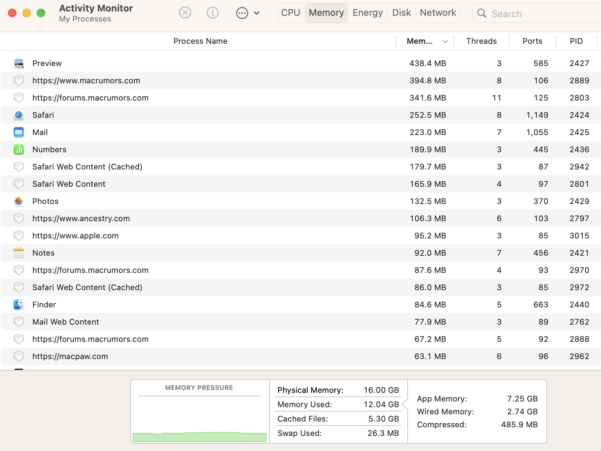
Task: Click the Numbers chart icon
Action: click(19, 149)
